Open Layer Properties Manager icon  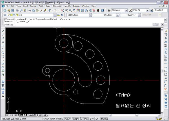tap(5, 15)
